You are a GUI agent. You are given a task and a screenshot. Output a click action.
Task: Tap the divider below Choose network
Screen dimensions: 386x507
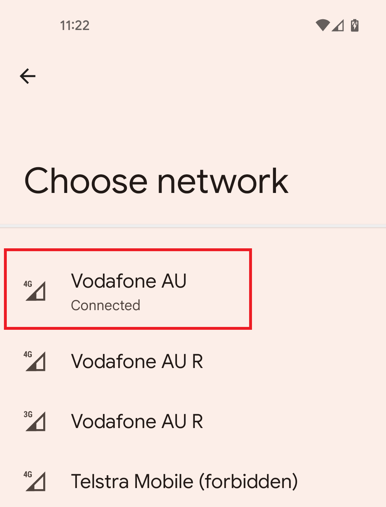[x=193, y=225]
